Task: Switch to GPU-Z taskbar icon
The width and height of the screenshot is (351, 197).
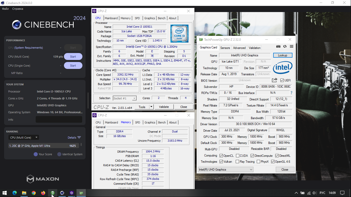Action: (81, 193)
